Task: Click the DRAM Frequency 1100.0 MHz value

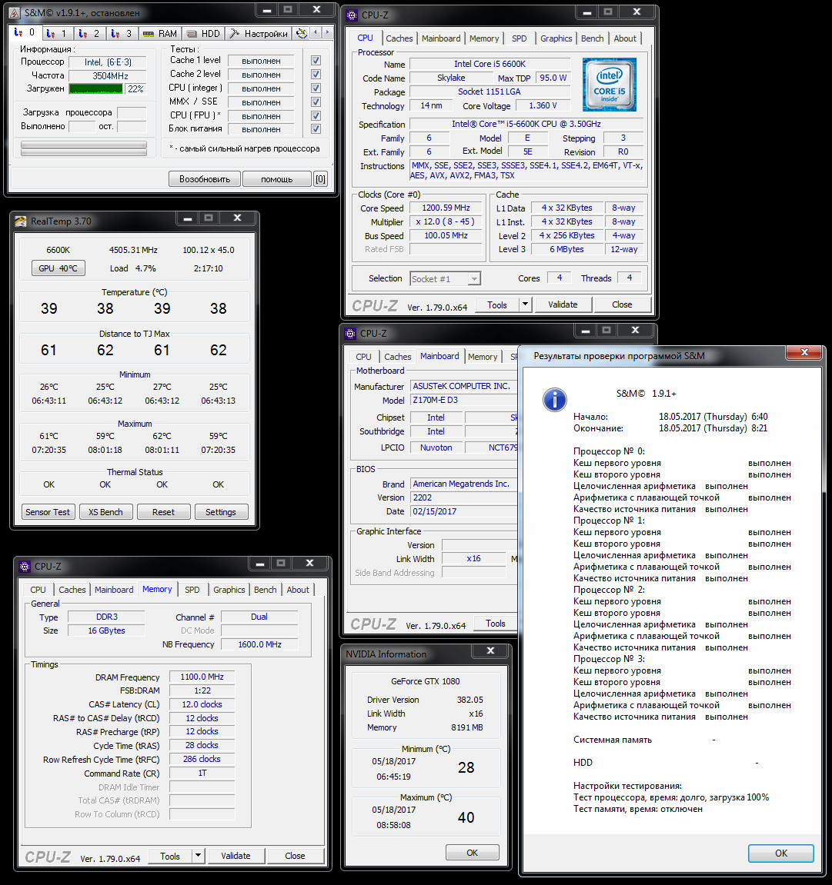Action: point(202,677)
